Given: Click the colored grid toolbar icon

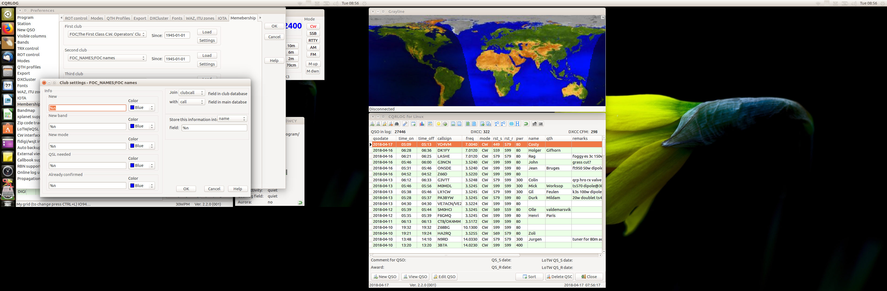Looking at the screenshot, I should pyautogui.click(x=431, y=124).
